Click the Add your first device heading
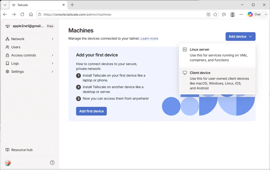Image resolution: width=270 pixels, height=170 pixels. (97, 55)
